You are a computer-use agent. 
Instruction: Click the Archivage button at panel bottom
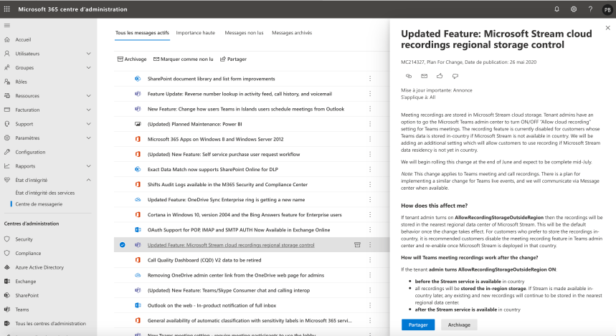[459, 325]
